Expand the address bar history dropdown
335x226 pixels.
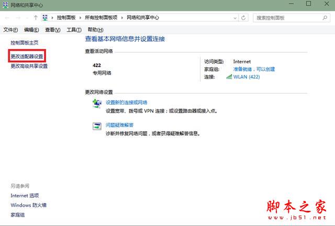[237, 18]
